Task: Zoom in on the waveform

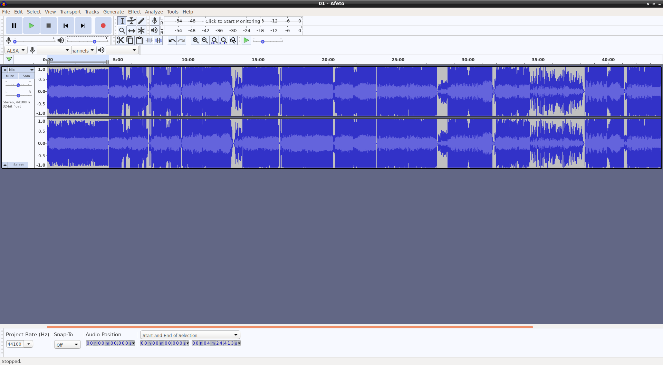Action: 195,40
